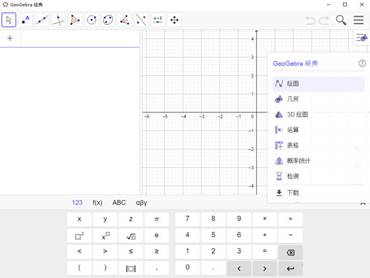Tap the z key
Viewport: 370px width, 278px height.
[x=131, y=219]
